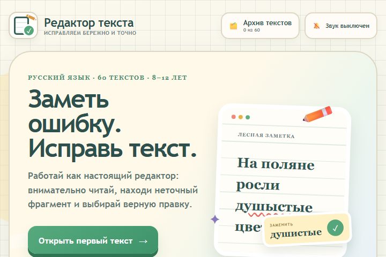The image size is (386, 257).
Task: Click the Заменить душистые suggestion card
Action: (307, 229)
